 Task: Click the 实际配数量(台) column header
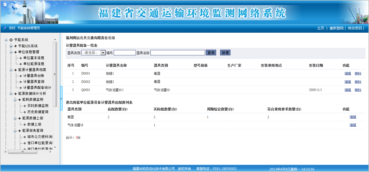165,109
